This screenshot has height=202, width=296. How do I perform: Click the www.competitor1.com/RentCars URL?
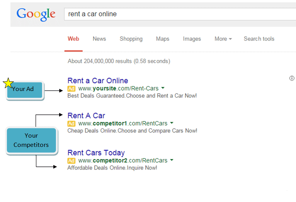click(x=123, y=123)
